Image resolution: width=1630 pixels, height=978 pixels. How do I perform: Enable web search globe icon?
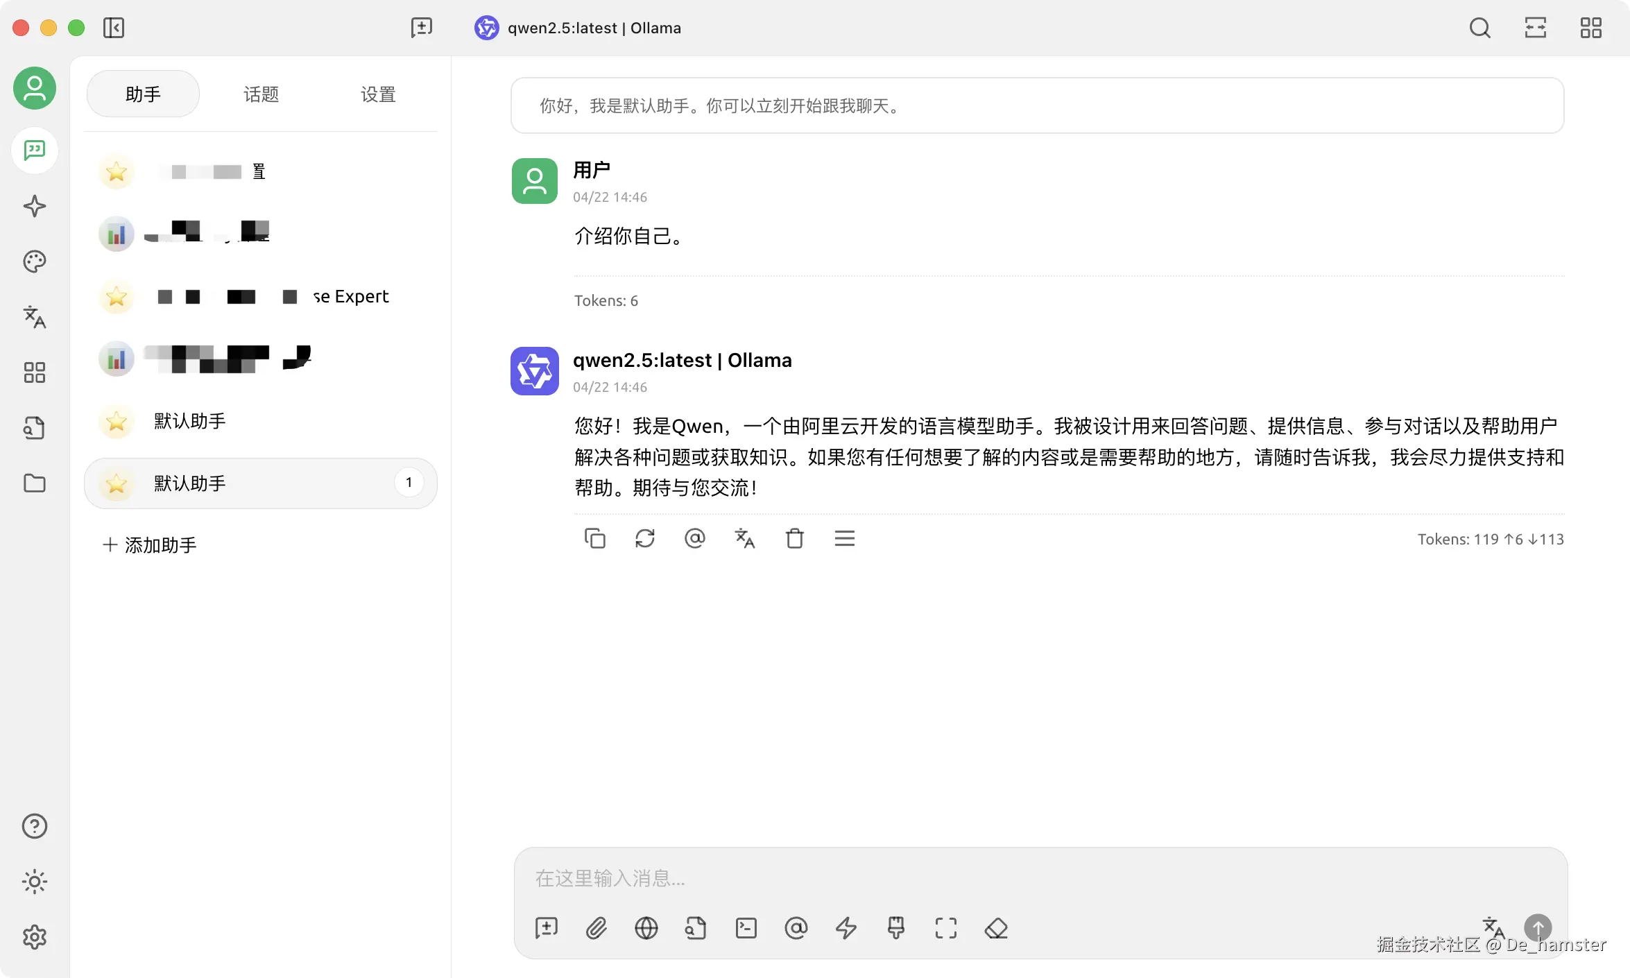click(x=646, y=928)
